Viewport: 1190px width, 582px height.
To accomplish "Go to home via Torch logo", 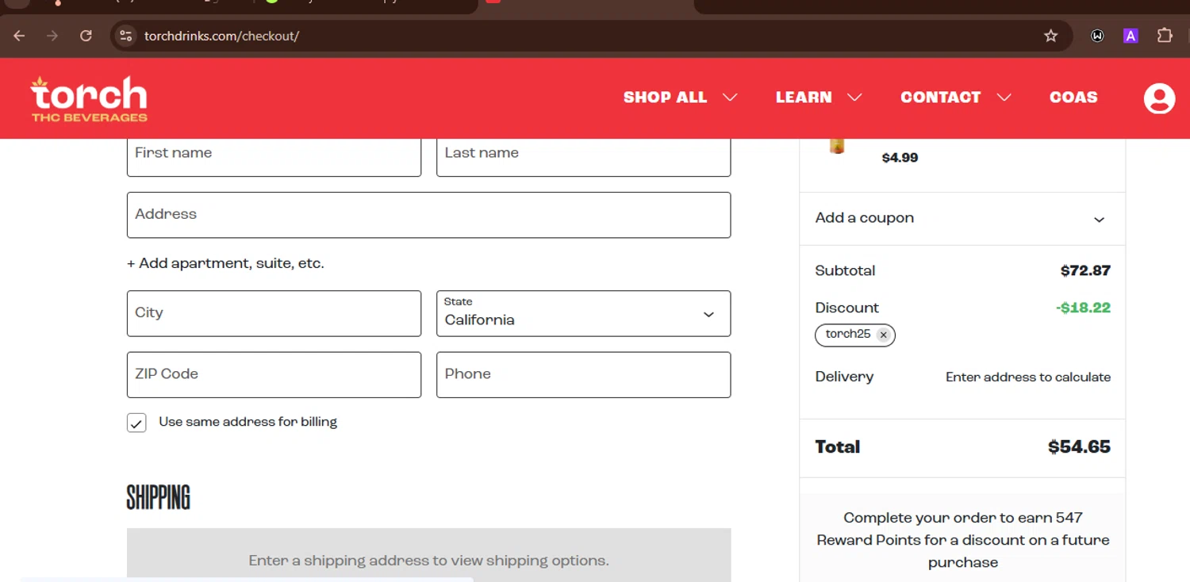I will 89,98.
